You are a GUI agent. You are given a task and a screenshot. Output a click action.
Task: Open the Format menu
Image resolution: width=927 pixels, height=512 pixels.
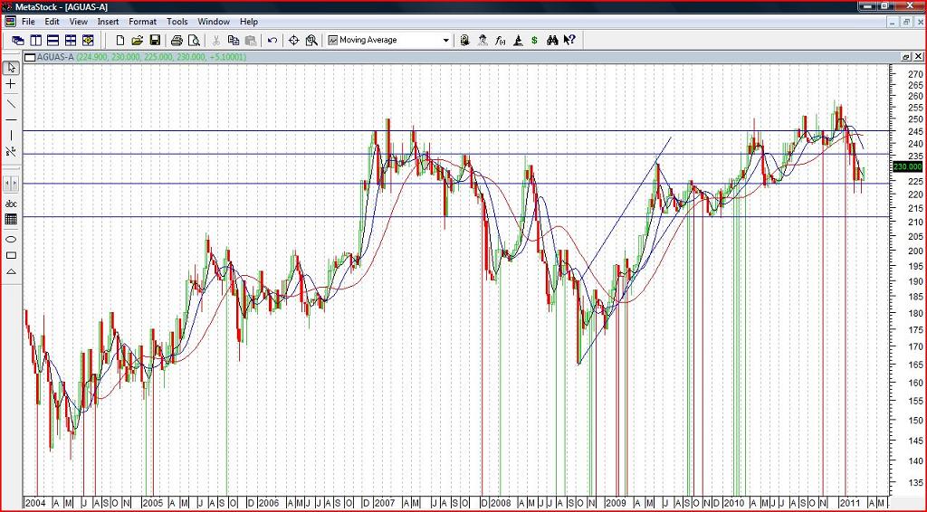pyautogui.click(x=142, y=22)
